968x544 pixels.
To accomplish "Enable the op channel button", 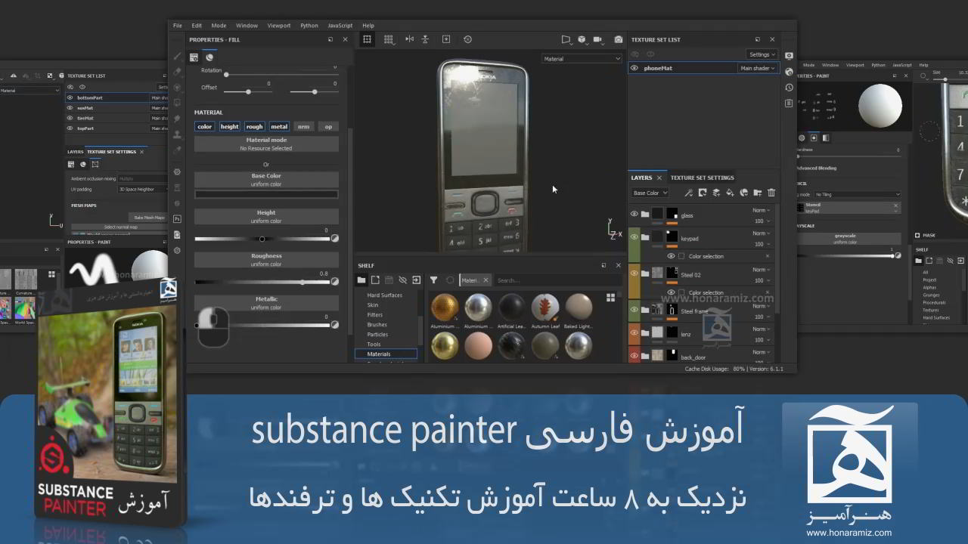I will [328, 127].
